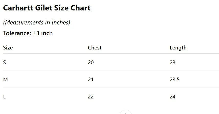Viewport: 219px width, 114px height.
Task: Click the "Chest" column header
Action: point(95,48)
